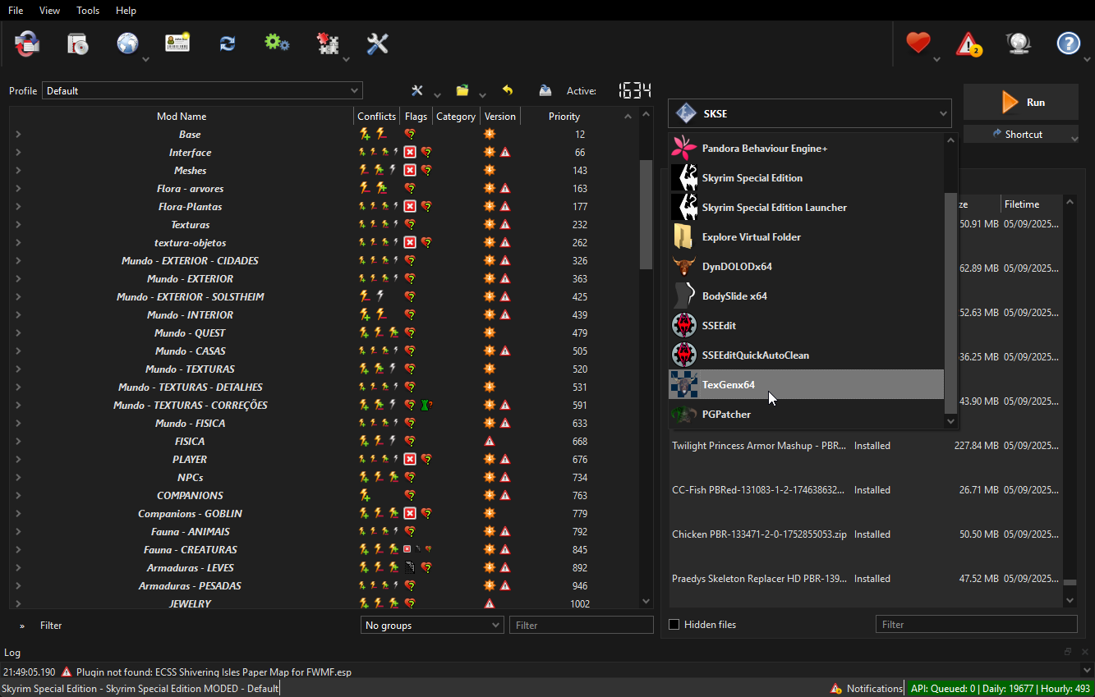Expand the JEWELRY separator row
Screen dimensions: 1095x697
coord(18,604)
